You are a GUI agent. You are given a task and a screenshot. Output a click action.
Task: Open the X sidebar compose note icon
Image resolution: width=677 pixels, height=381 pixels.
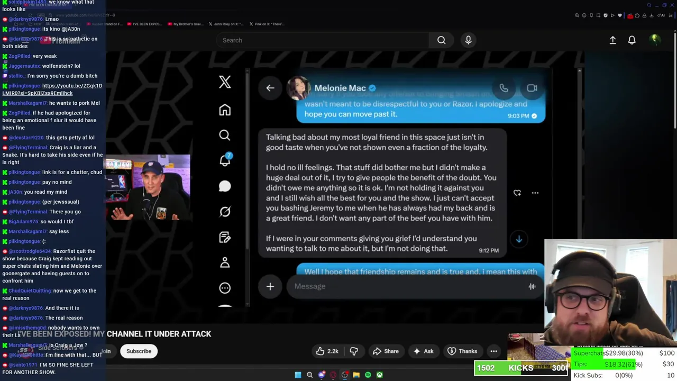click(x=225, y=237)
